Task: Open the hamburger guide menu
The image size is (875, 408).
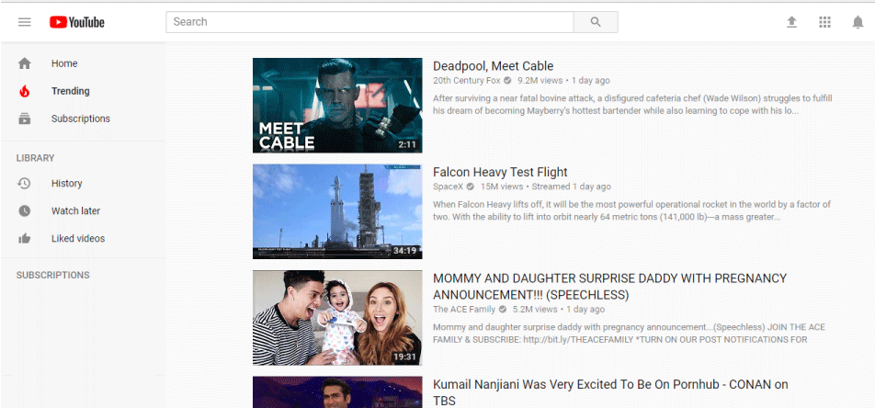Action: pos(25,22)
